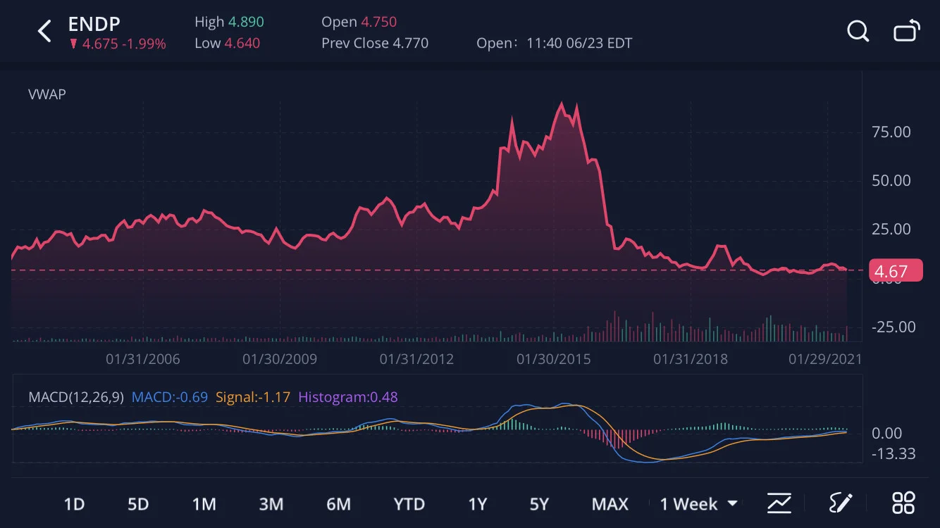Tap the 75.00 price axis label
This screenshot has width=940, height=528.
tap(891, 132)
